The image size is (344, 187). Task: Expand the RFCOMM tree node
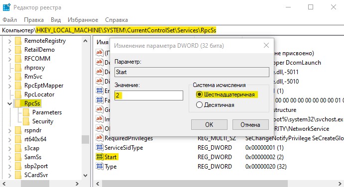pos(9,59)
